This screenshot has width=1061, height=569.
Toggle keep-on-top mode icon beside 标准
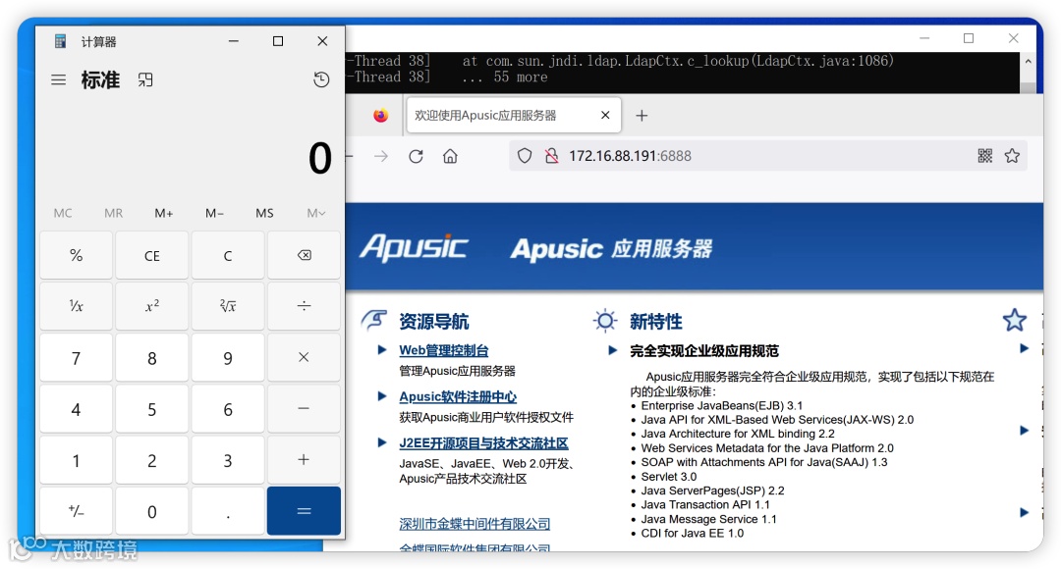coord(145,79)
